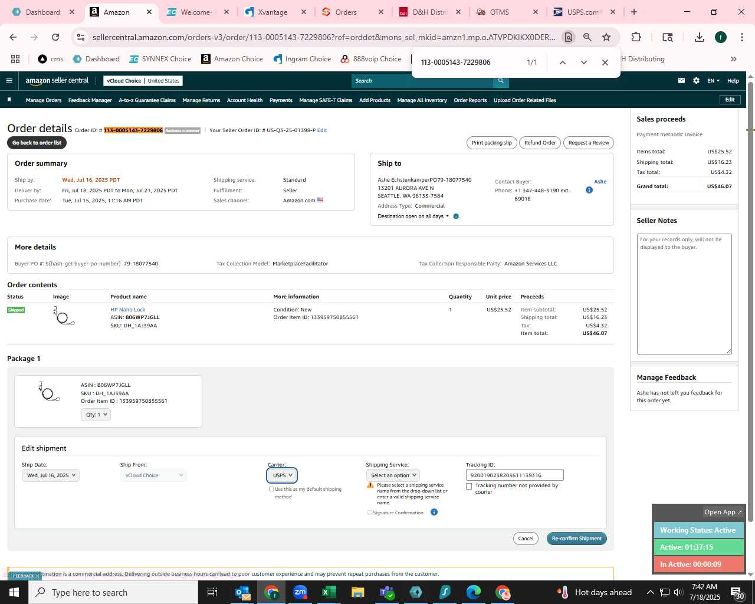Viewport: 755px width, 604px height.
Task: Click the Tracking ID input field
Action: (515, 475)
